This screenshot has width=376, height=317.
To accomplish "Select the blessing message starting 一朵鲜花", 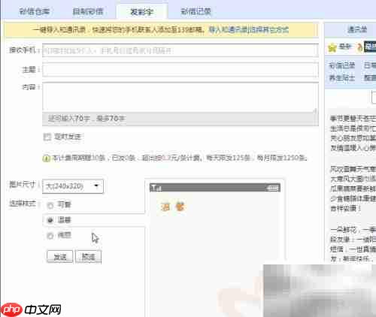I will click(x=353, y=244).
